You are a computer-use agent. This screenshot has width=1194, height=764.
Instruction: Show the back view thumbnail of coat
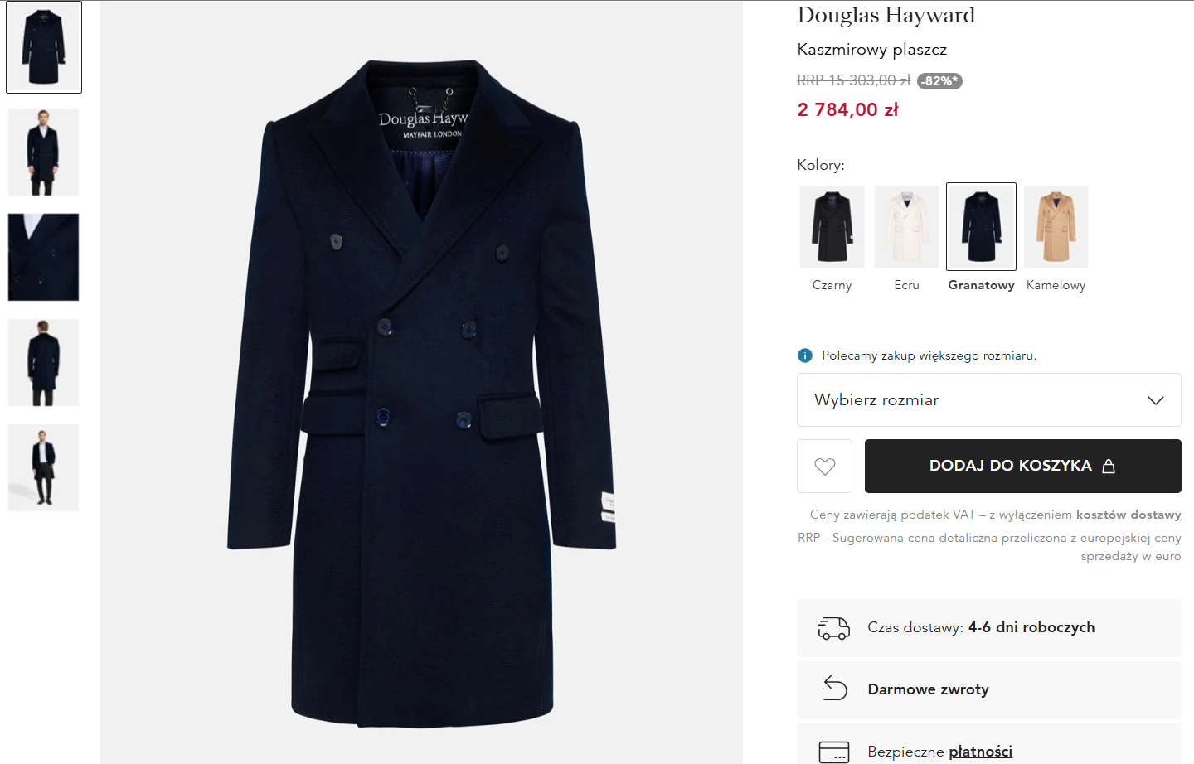coord(43,363)
